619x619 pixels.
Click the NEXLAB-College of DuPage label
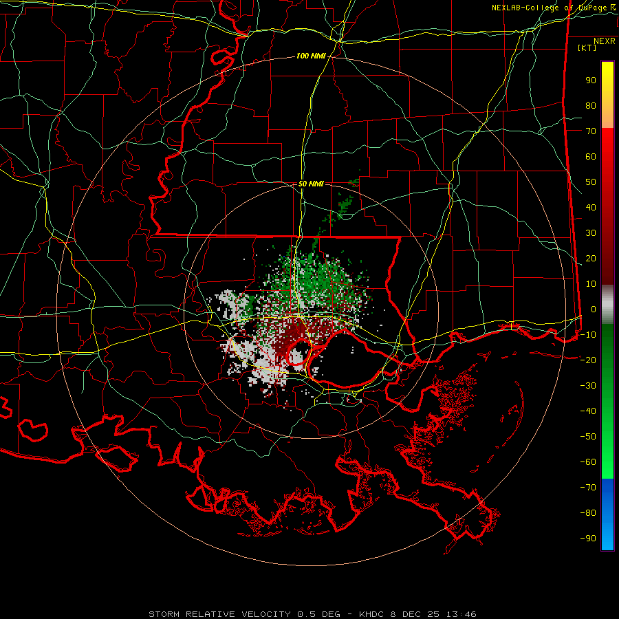click(x=553, y=8)
